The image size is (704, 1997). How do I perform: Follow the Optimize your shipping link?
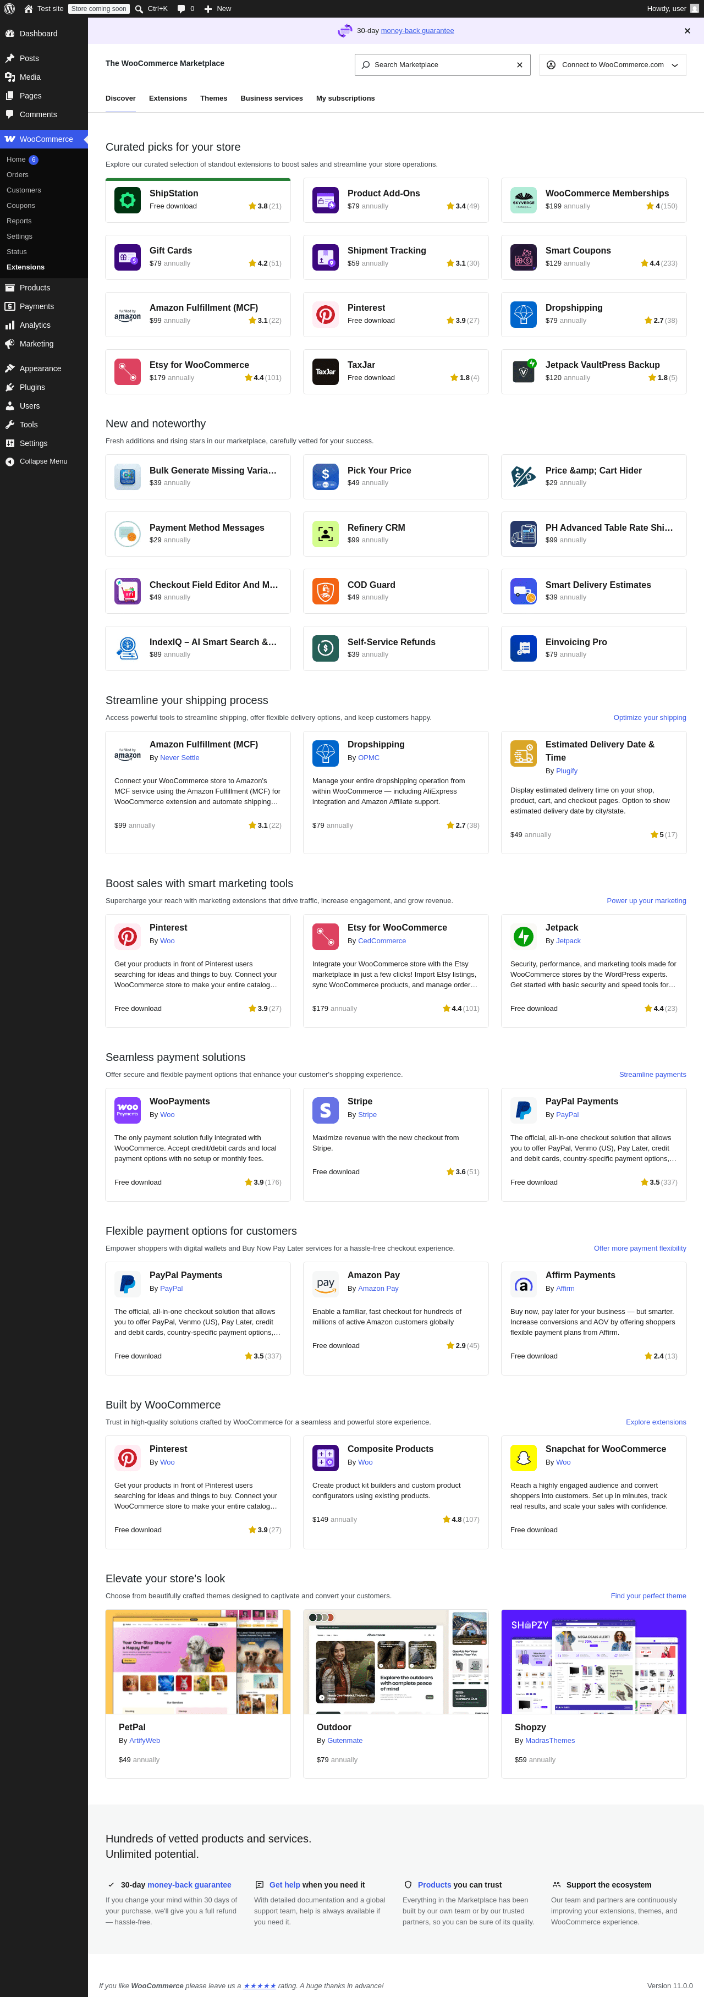[x=649, y=717]
